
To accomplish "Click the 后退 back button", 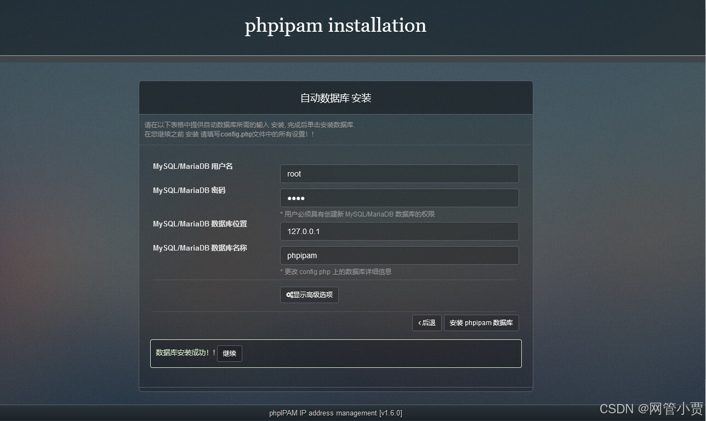I will click(427, 323).
